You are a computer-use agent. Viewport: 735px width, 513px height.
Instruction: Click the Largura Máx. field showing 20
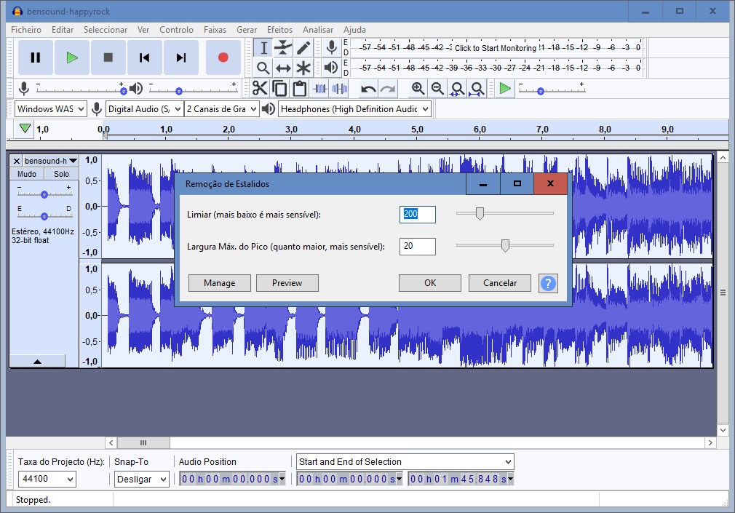click(x=417, y=247)
